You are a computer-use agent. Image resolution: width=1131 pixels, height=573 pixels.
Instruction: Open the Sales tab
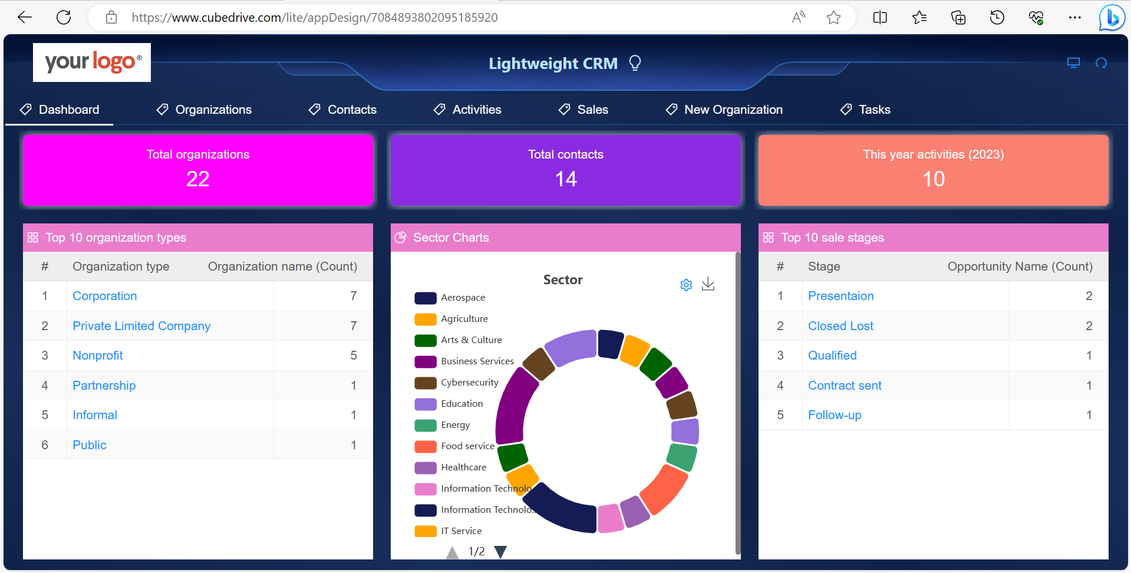click(x=583, y=110)
